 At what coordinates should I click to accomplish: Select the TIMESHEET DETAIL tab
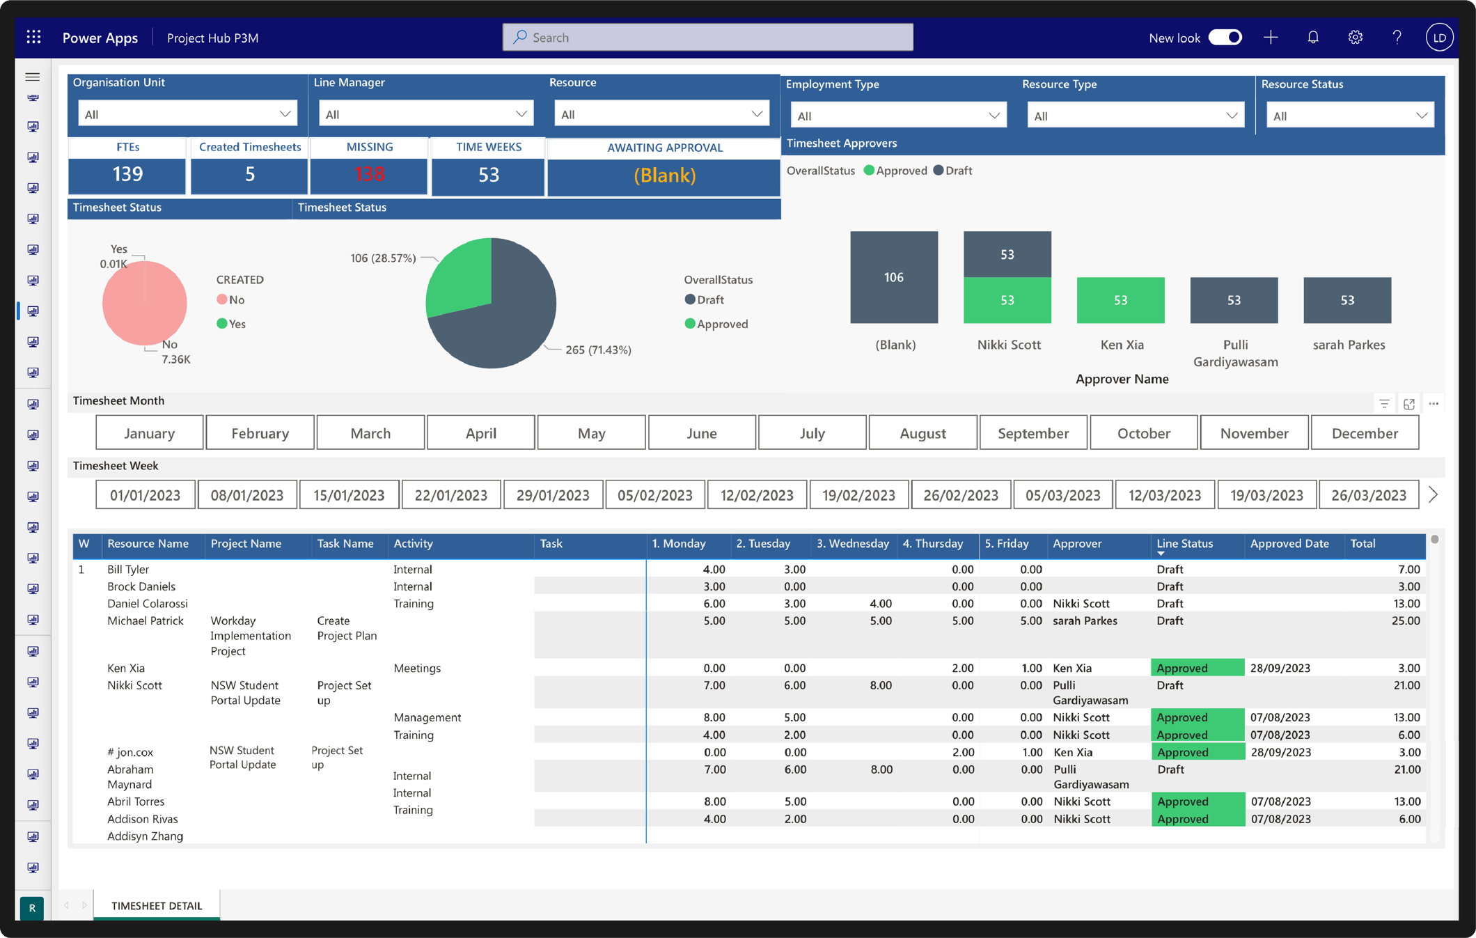click(x=156, y=905)
